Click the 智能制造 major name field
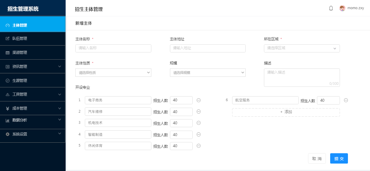Viewport: 370px width, 171px height. 118,134
